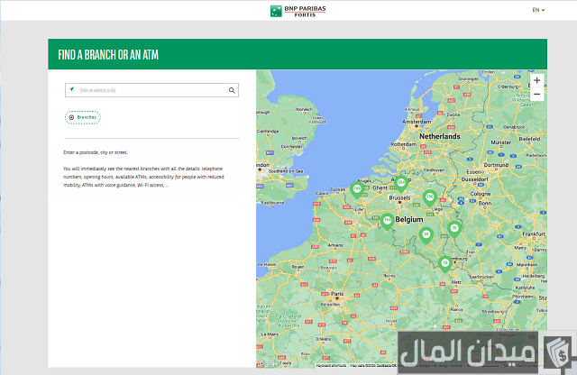The height and width of the screenshot is (375, 577).
Task: Click the address or city input field
Action: (x=151, y=90)
